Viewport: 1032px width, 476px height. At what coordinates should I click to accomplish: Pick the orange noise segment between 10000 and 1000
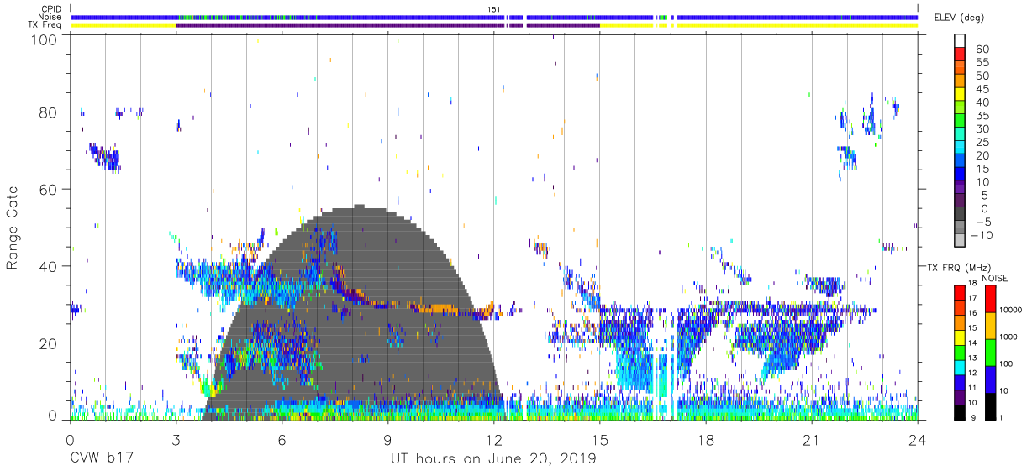[x=989, y=324]
